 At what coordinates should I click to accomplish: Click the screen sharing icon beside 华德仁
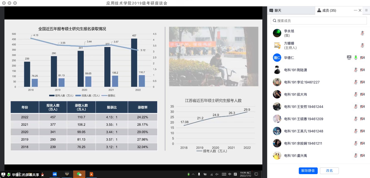pos(349,58)
